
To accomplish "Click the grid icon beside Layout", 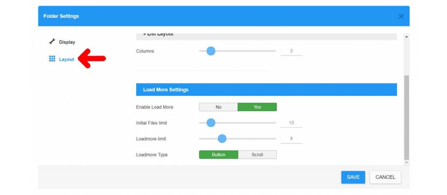I will click(52, 59).
